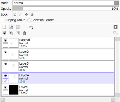Image resolution: width=120 pixels, height=102 pixels.
Task: Click the layer list scroll down arrow
Action: (117, 95)
